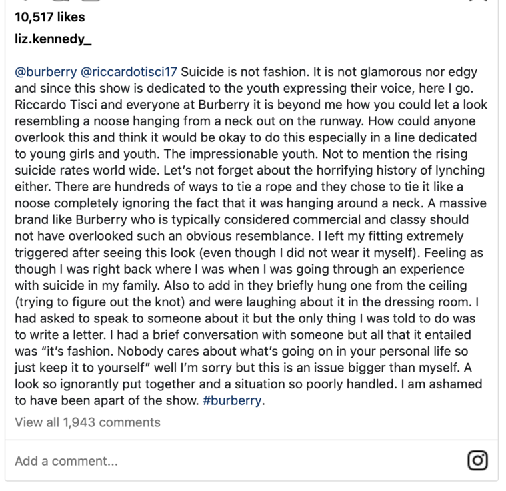Follow the @burberry mention link
The width and height of the screenshot is (506, 491).
[45, 71]
